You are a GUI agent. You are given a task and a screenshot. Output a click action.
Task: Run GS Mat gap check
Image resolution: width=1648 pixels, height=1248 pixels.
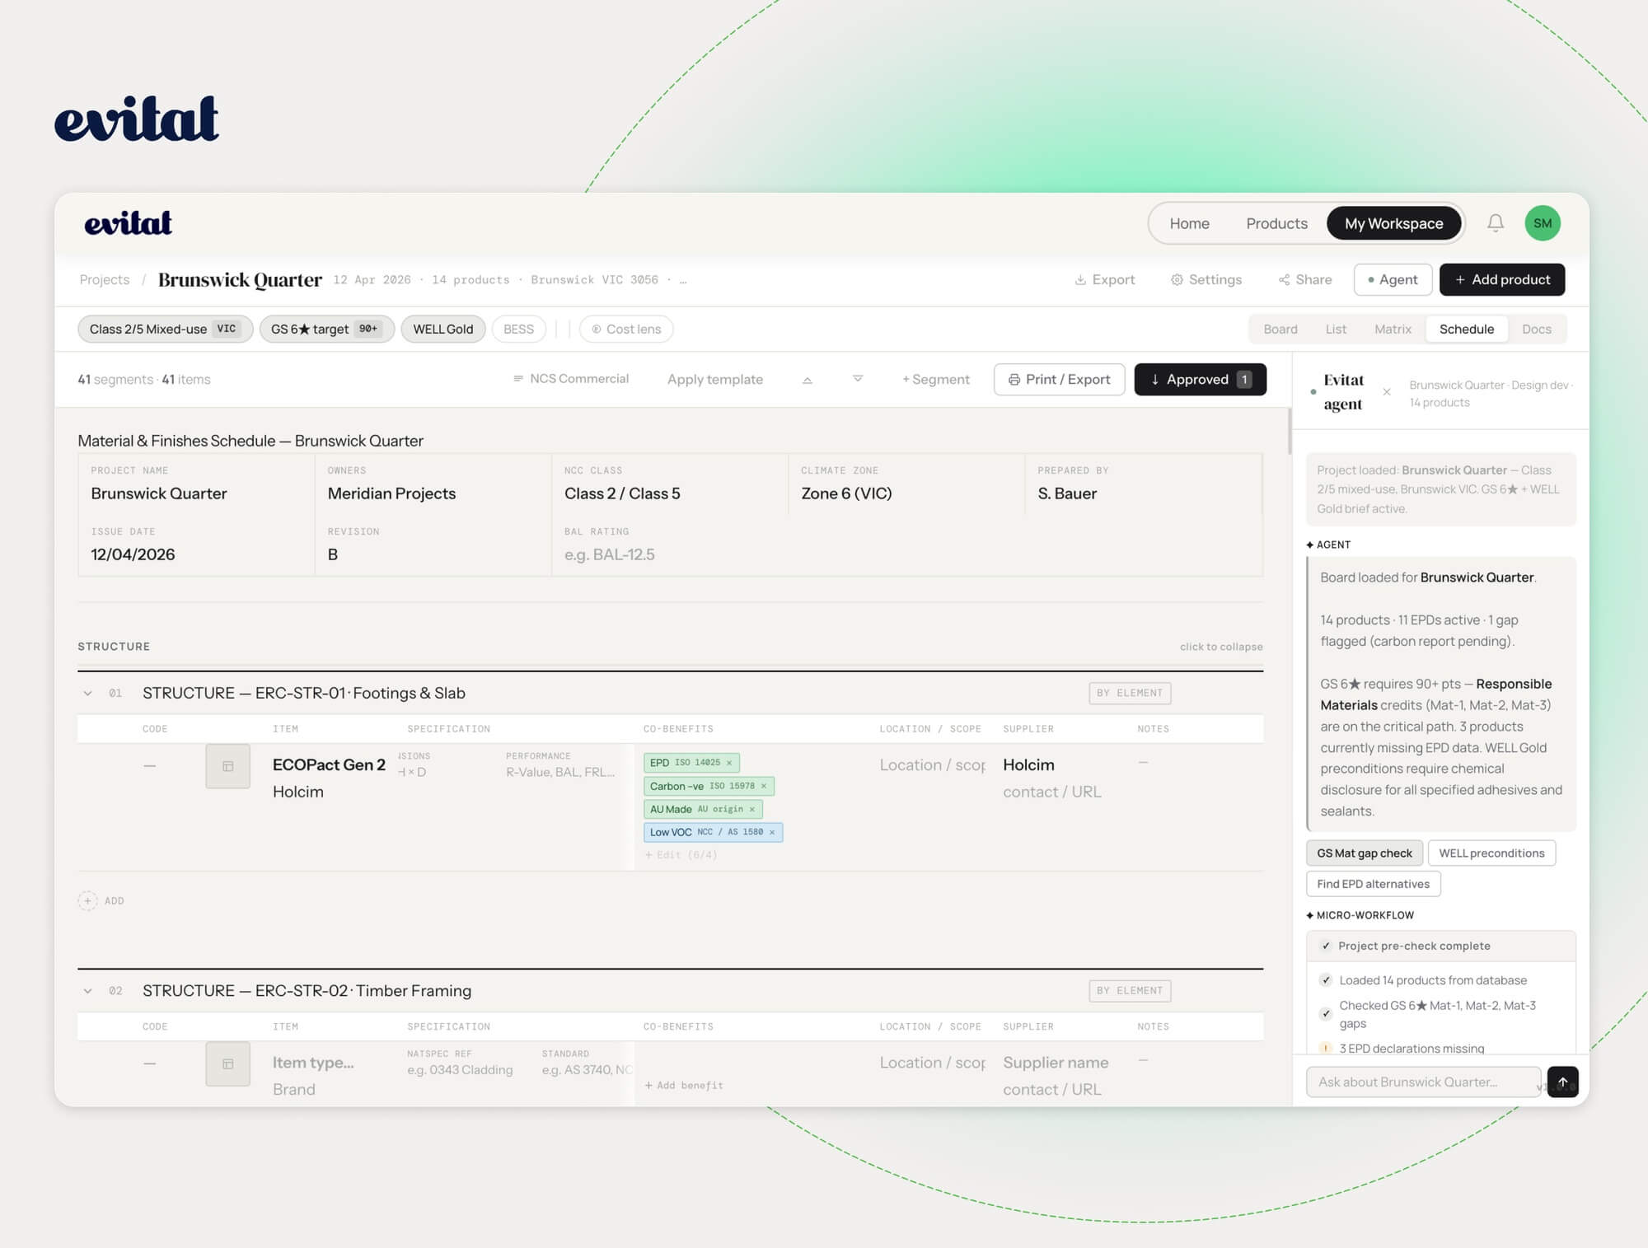tap(1364, 853)
